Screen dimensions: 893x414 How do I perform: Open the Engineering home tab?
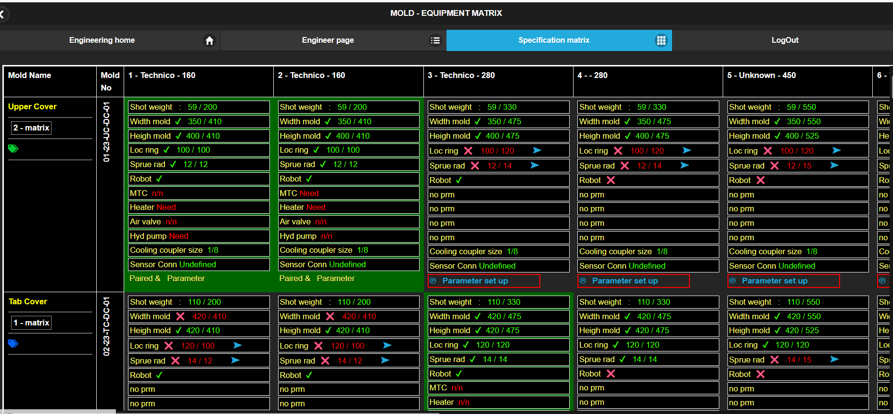click(110, 40)
